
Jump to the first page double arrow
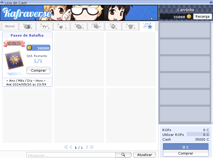[x=66, y=147]
